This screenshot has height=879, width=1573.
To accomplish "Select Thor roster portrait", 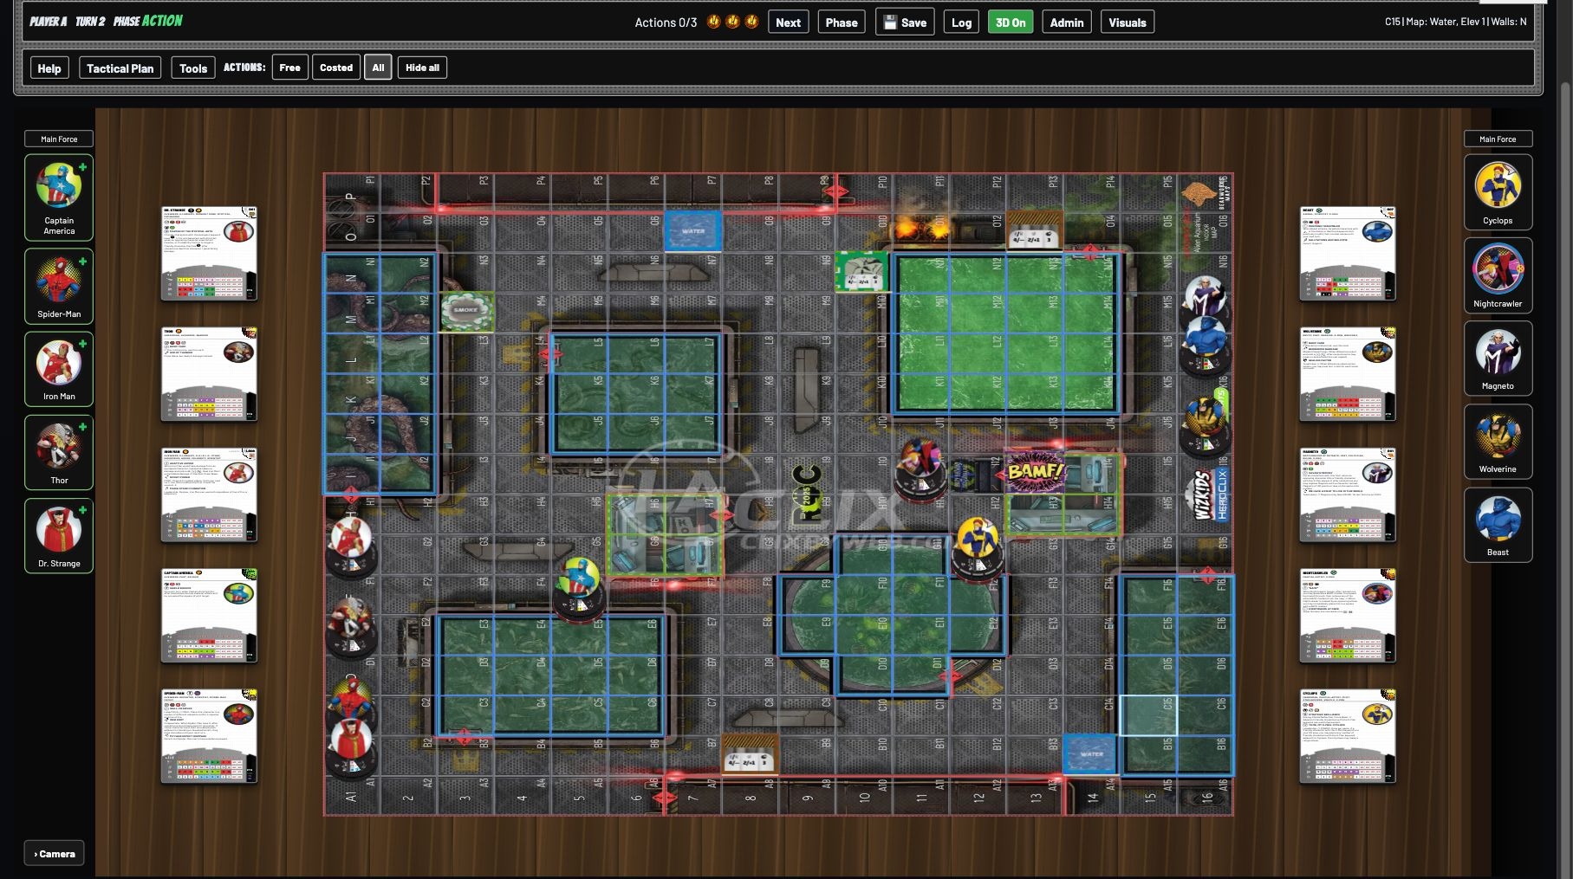I will [59, 453].
